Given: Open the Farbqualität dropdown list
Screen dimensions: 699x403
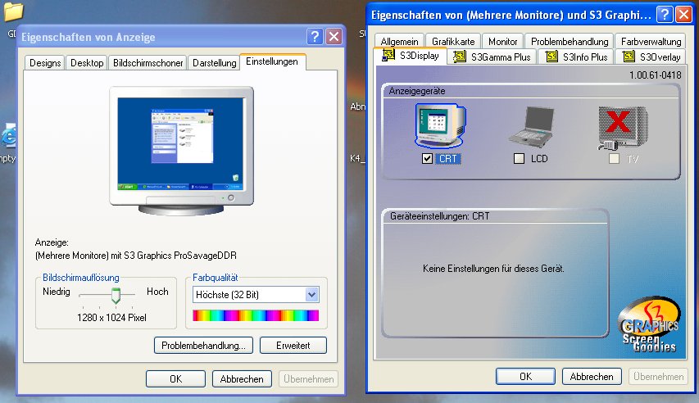Looking at the screenshot, I should point(311,294).
